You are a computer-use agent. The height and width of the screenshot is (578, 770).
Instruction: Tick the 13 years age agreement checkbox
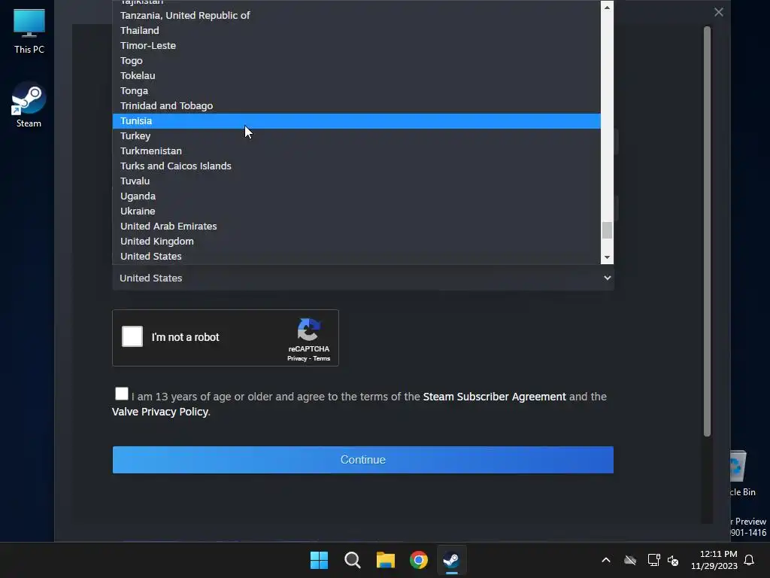coord(122,394)
